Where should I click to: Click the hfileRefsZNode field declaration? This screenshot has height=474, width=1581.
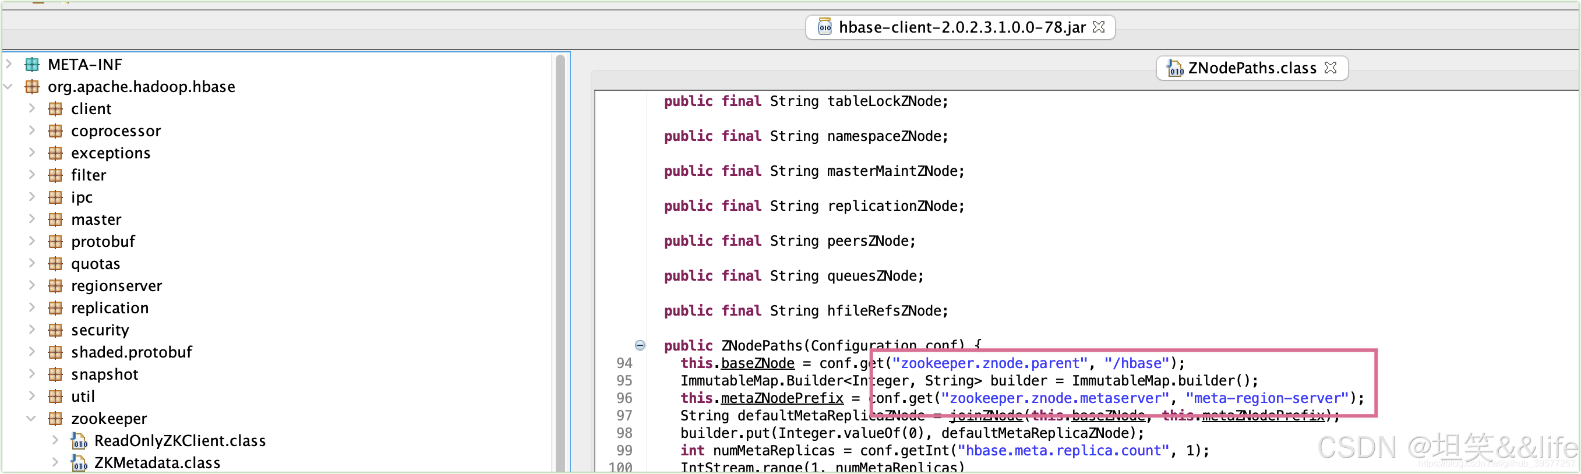(x=806, y=311)
